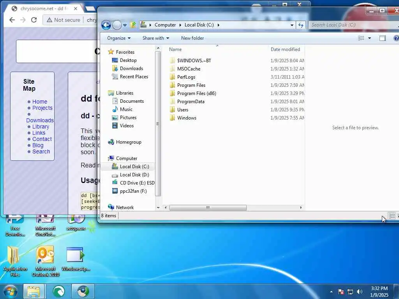Click the Windows Explorer taskbar icon

34,291
